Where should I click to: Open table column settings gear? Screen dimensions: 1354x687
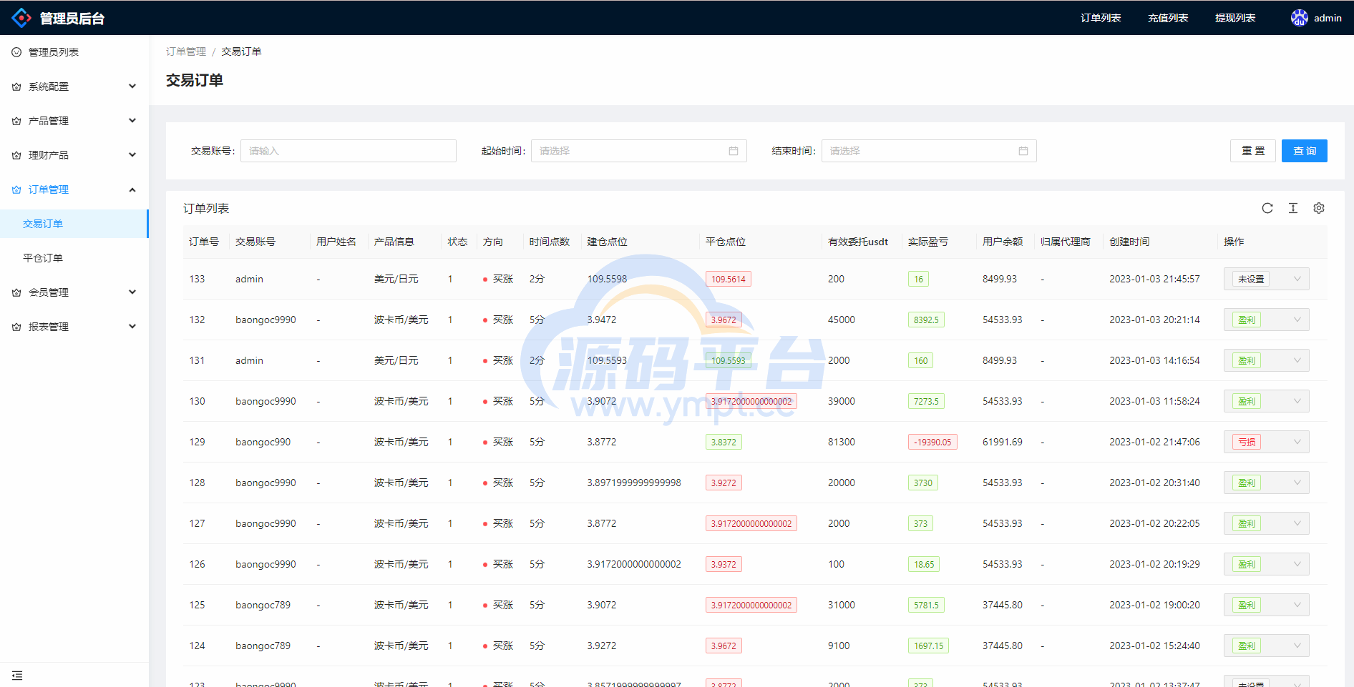1319,208
